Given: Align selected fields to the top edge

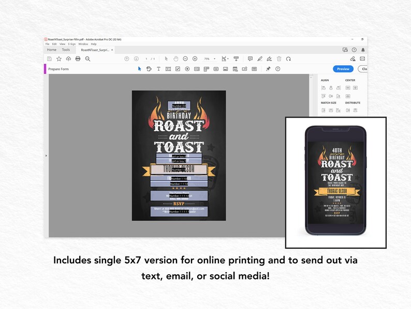Looking at the screenshot, I should [324, 96].
